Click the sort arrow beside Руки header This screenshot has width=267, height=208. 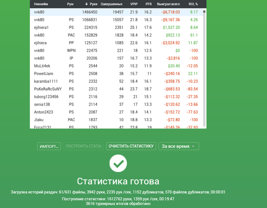[x=87, y=4]
